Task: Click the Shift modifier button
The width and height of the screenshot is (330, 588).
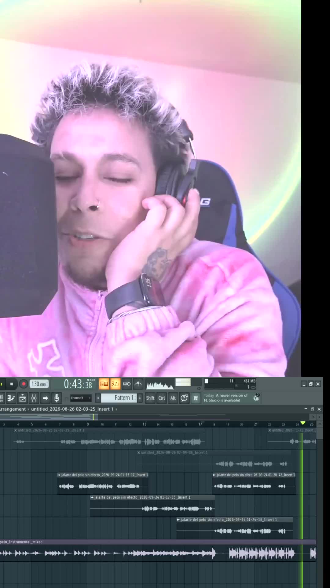Action: tap(150, 398)
